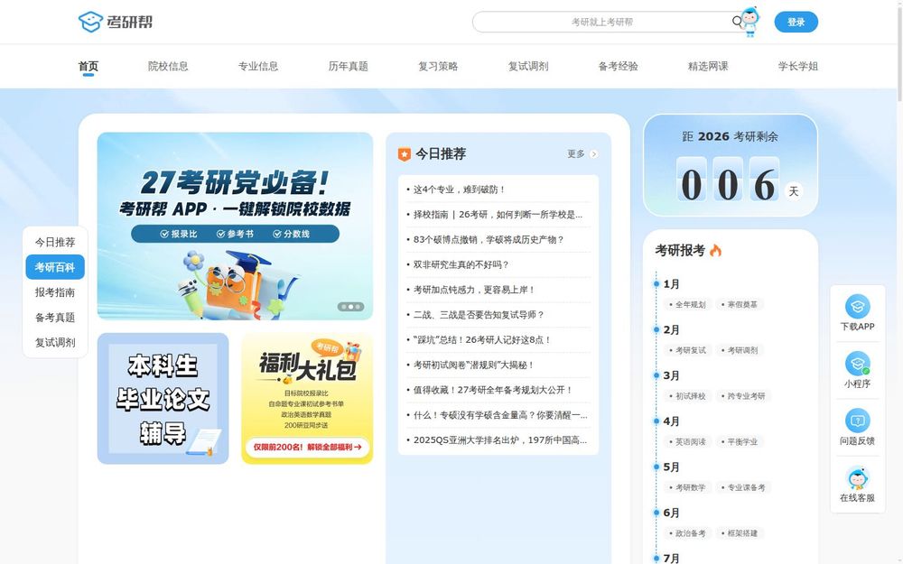Open article 83个硕博点撤销
The height and width of the screenshot is (564, 903).
[x=489, y=239]
